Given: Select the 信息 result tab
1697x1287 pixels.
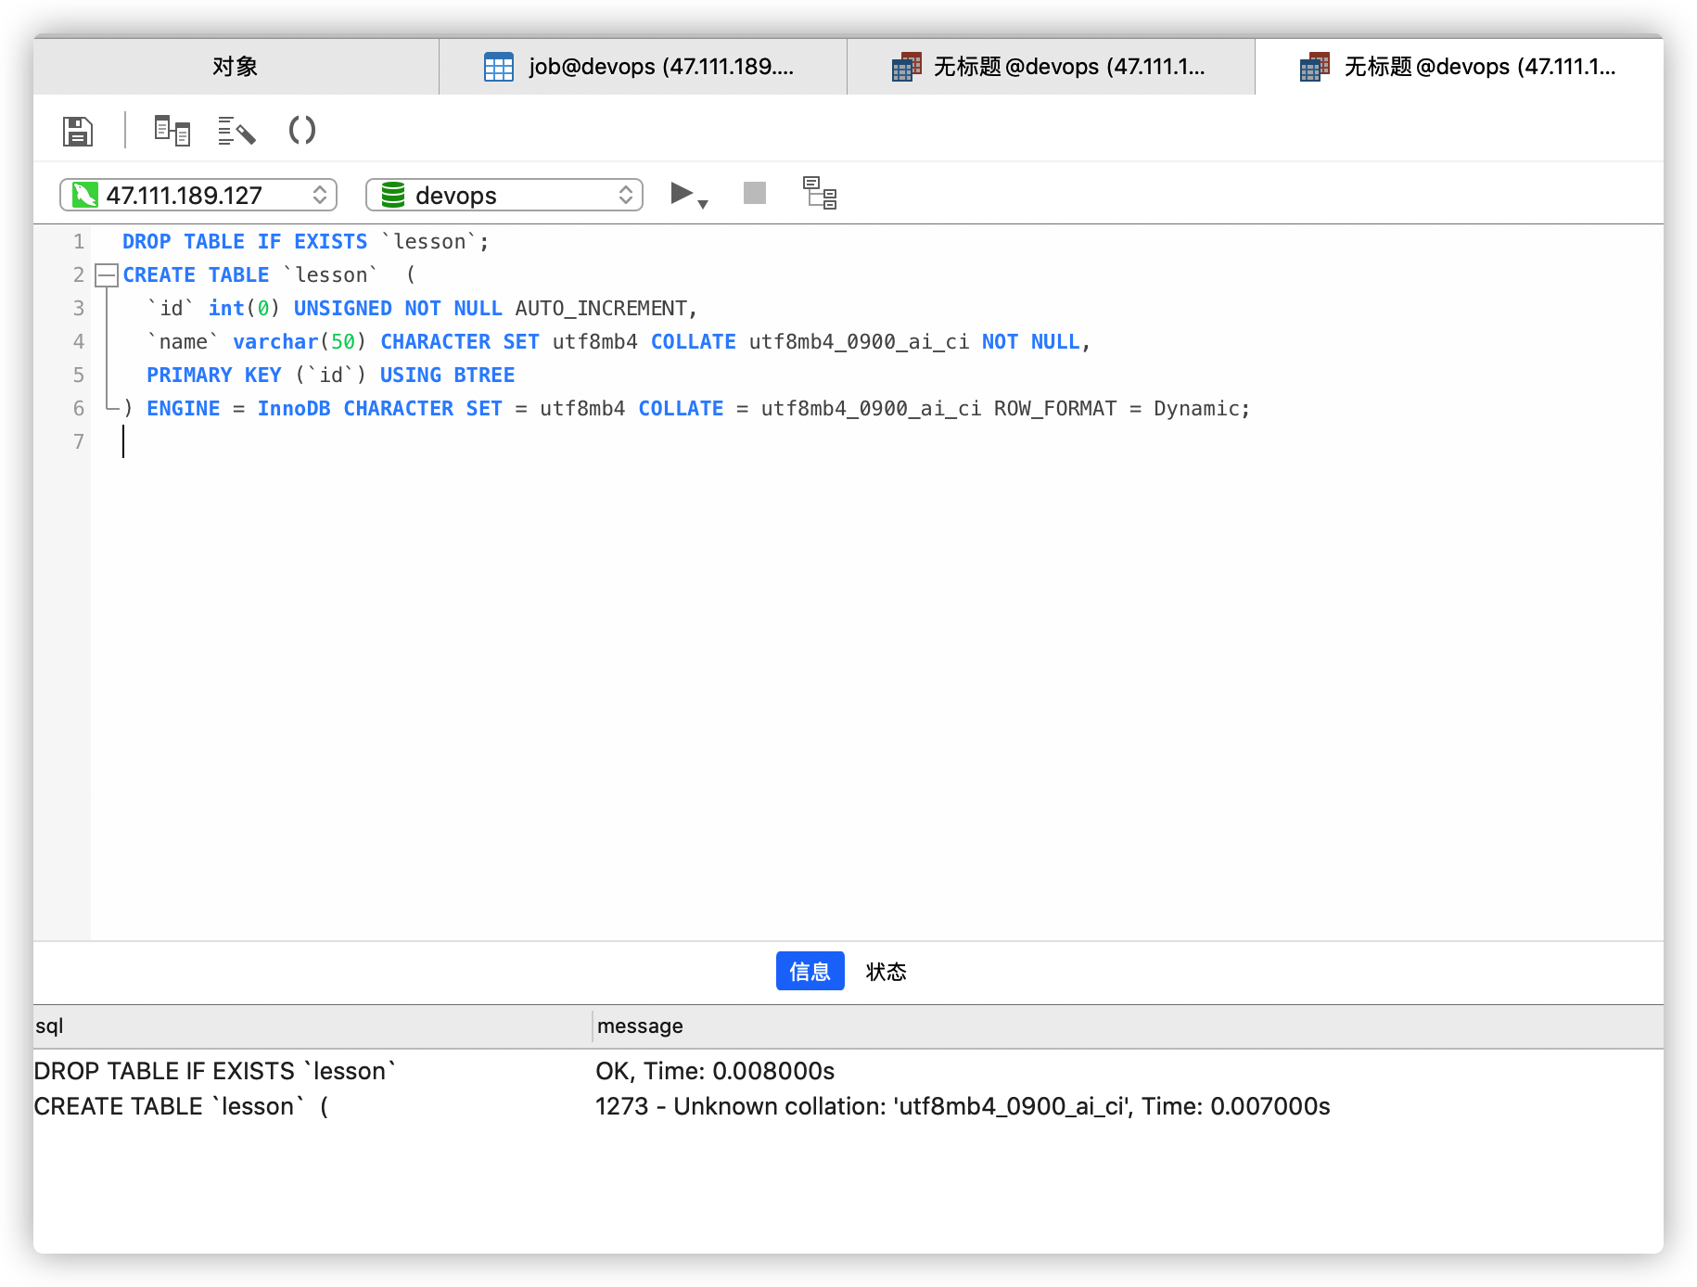Looking at the screenshot, I should (x=810, y=971).
